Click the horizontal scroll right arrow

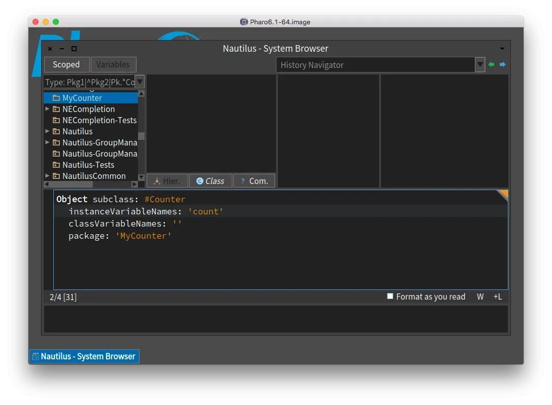point(134,184)
